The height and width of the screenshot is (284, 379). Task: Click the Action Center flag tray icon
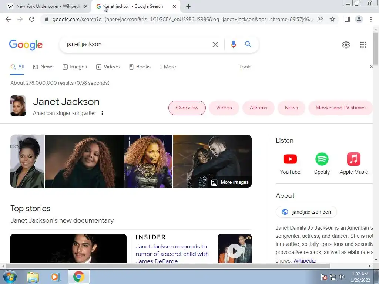point(324,277)
